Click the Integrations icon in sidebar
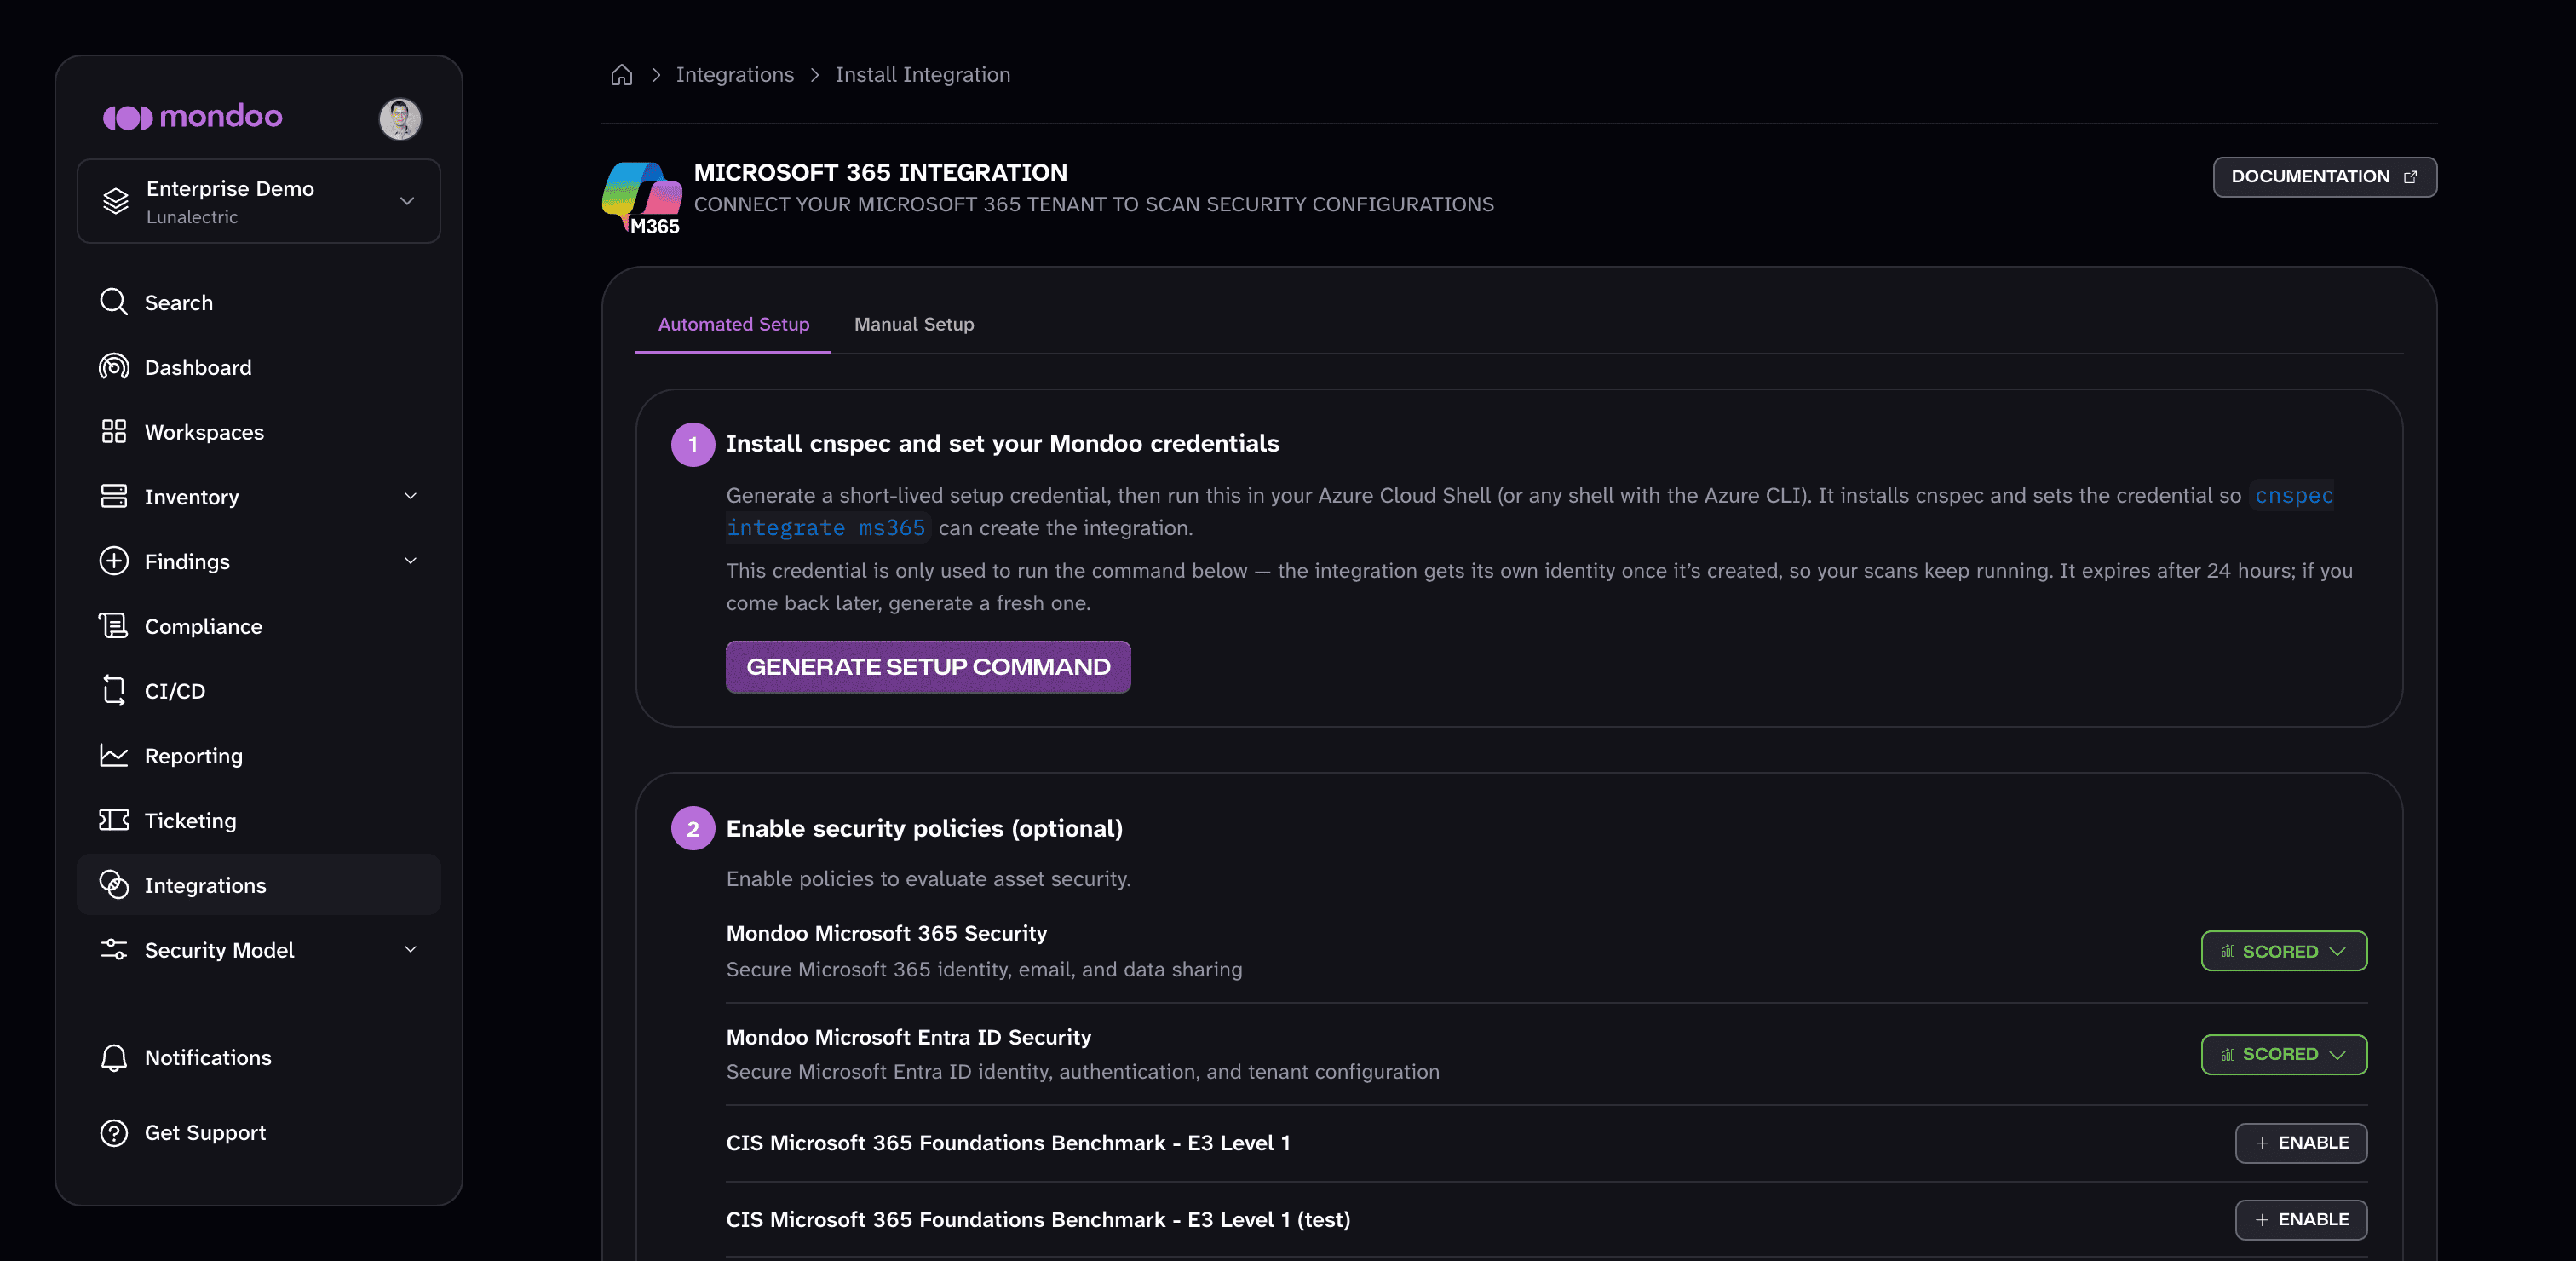 click(x=114, y=885)
